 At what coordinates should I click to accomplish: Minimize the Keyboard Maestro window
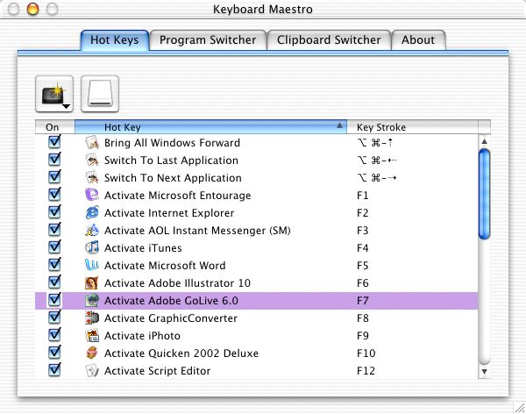(x=32, y=9)
